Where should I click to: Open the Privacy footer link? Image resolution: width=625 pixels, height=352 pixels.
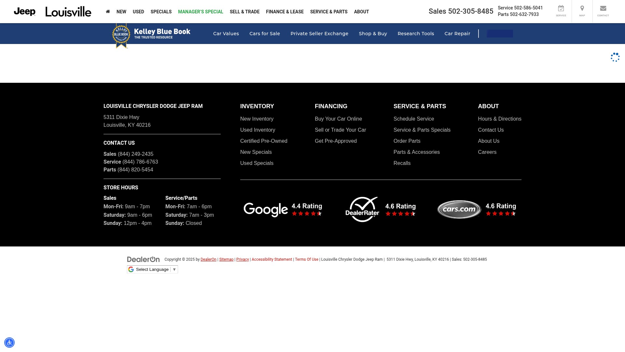click(243, 259)
